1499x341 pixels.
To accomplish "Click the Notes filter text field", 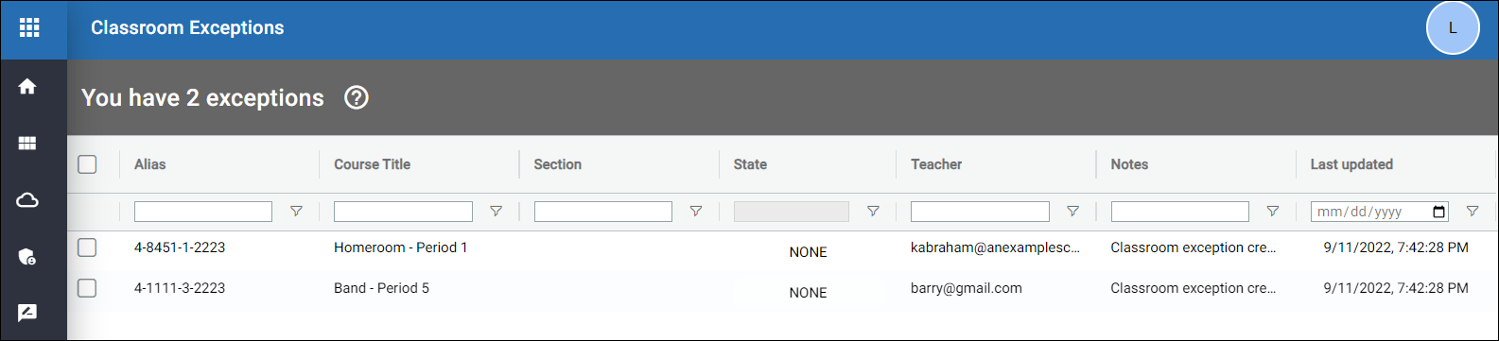I will [1180, 212].
